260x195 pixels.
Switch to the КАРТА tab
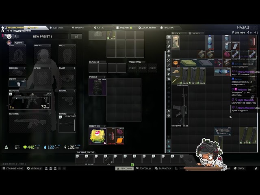[x=99, y=28]
